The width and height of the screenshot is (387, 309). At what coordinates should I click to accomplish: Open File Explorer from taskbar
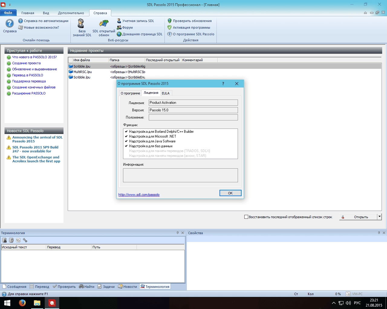[37, 303]
